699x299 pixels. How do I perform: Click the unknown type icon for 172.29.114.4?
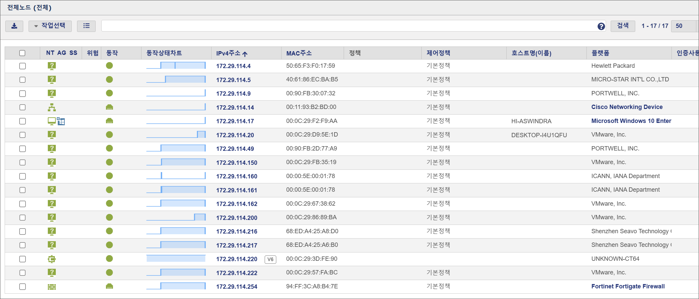tap(52, 66)
